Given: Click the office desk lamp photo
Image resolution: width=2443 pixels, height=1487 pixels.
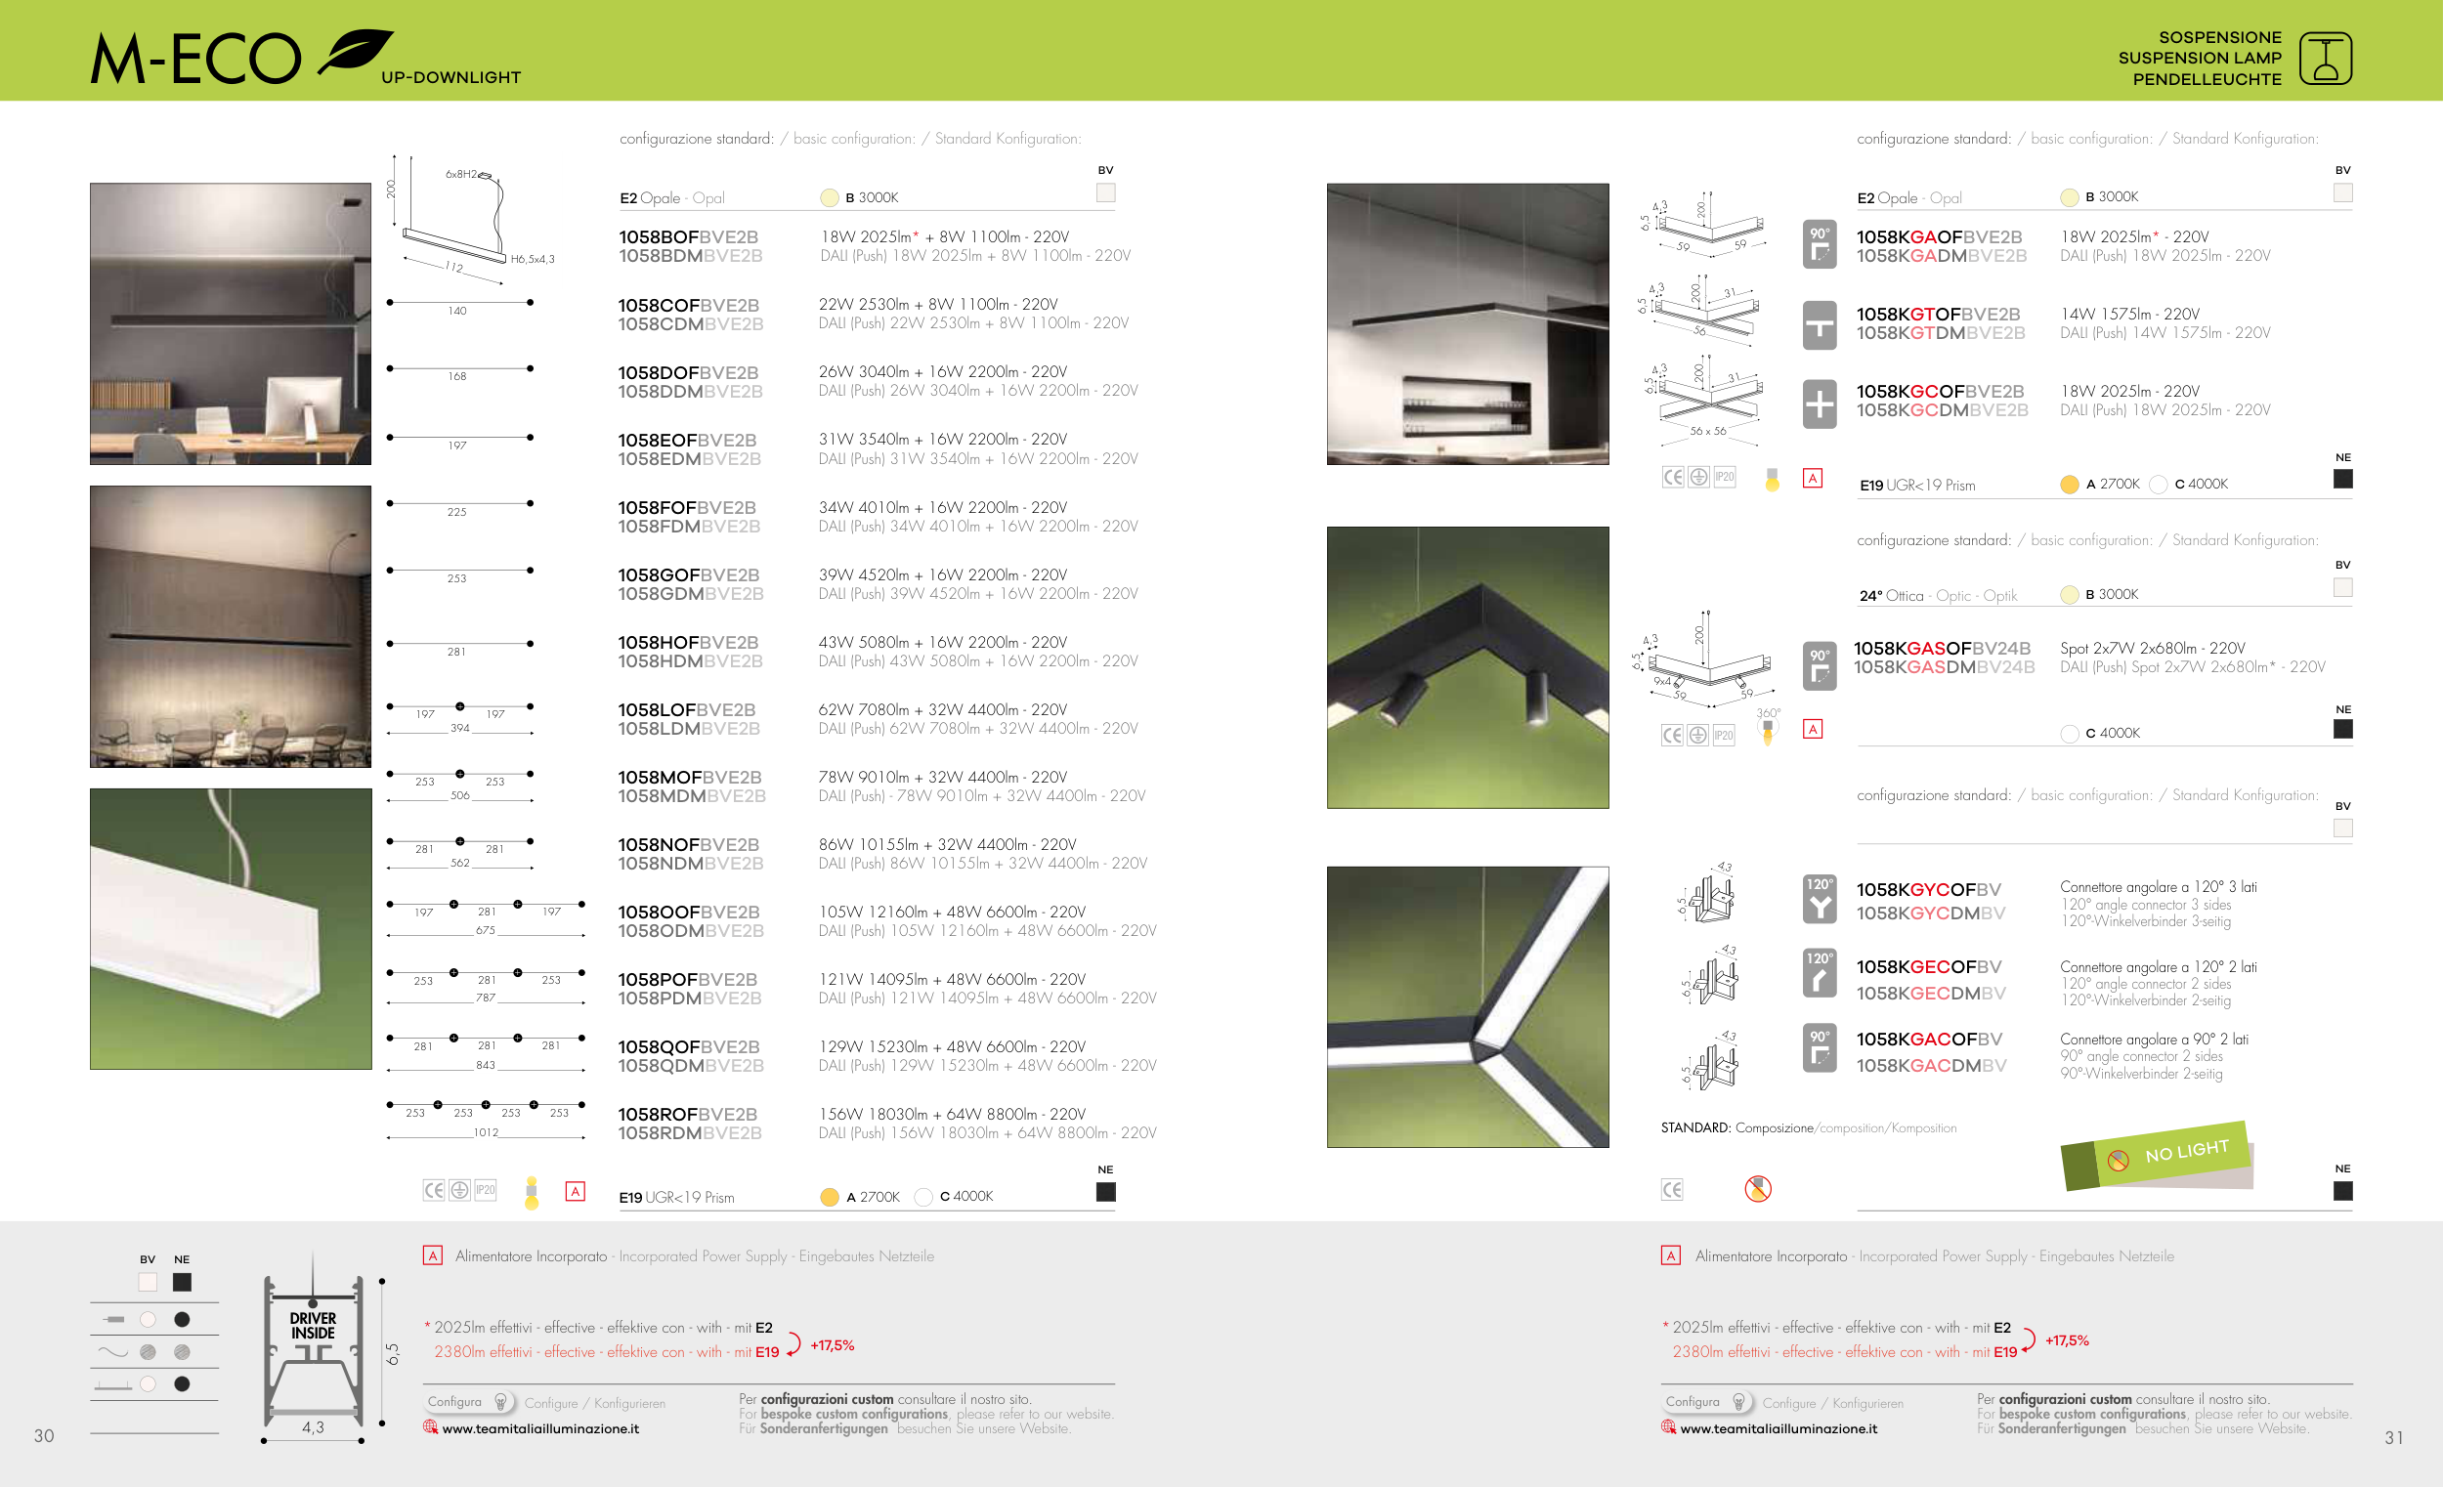Looking at the screenshot, I should [x=230, y=323].
